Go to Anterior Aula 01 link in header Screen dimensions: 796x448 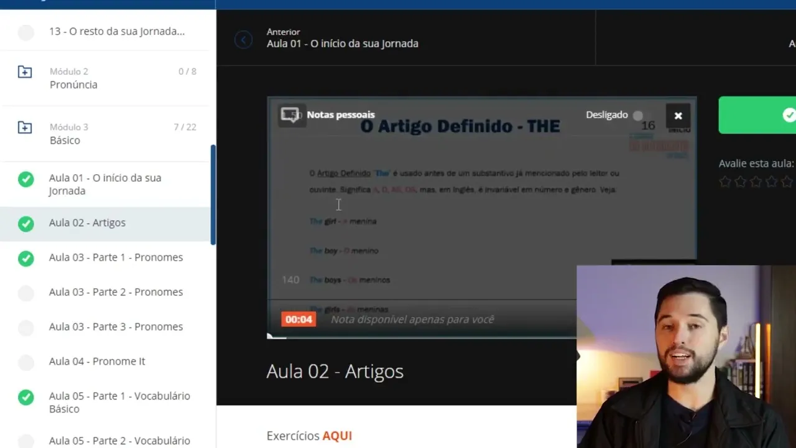(343, 38)
